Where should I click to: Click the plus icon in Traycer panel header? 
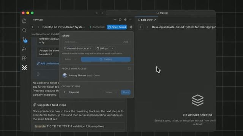tap(115, 20)
